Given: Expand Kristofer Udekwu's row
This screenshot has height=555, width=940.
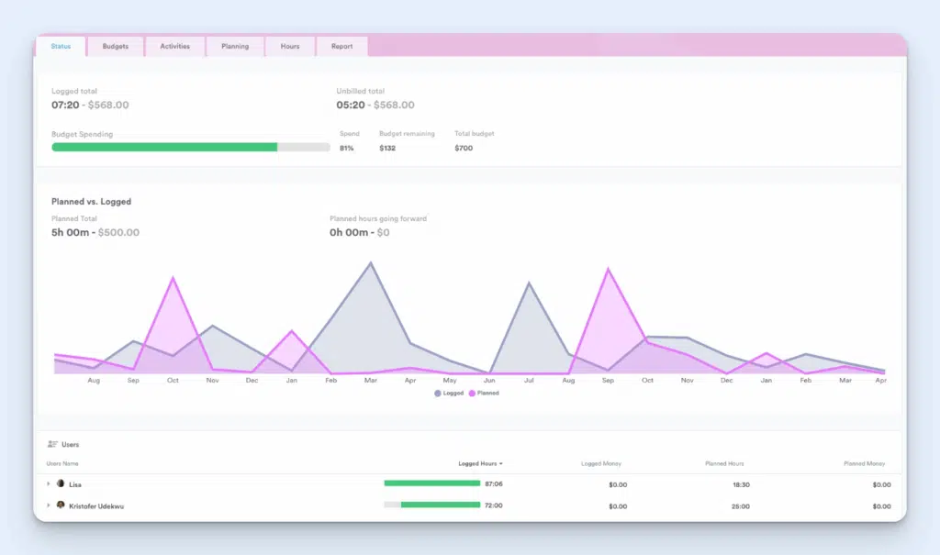Looking at the screenshot, I should (x=49, y=505).
